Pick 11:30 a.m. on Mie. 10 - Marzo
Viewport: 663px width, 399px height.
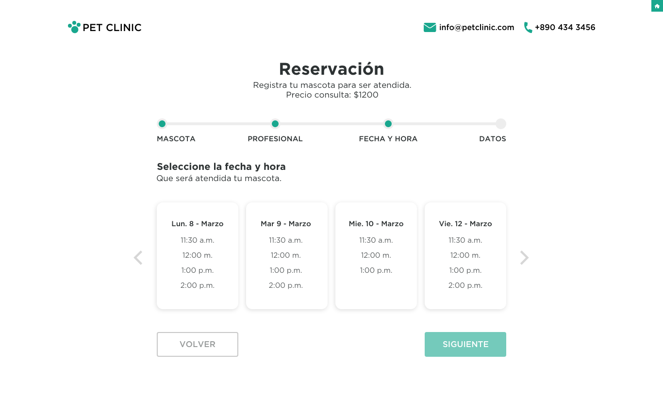[x=376, y=240]
